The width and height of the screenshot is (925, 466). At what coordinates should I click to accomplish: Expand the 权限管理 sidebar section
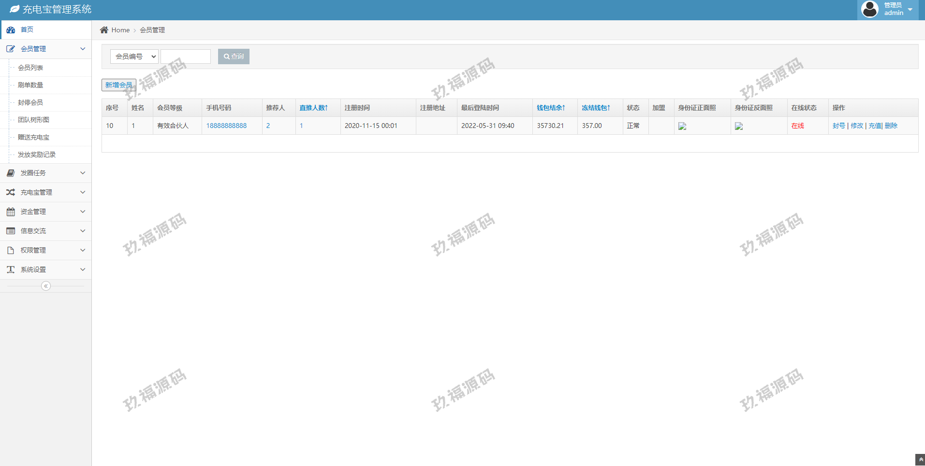(x=46, y=250)
